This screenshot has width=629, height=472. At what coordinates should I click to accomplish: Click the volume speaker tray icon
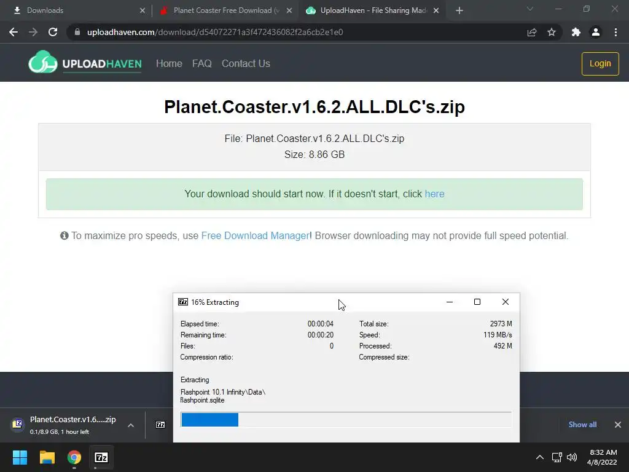click(x=572, y=457)
